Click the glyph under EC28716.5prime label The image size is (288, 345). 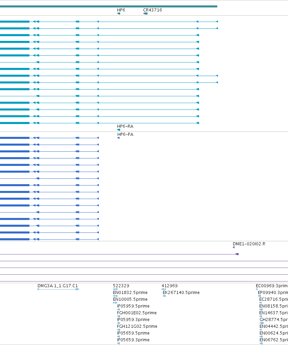[x=261, y=303]
